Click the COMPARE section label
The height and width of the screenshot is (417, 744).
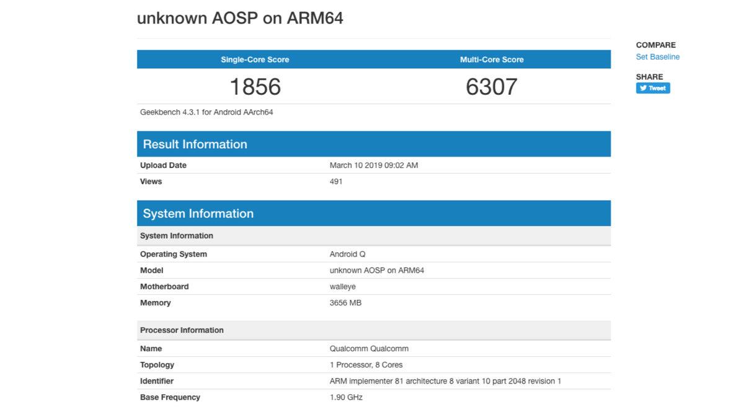pyautogui.click(x=655, y=45)
